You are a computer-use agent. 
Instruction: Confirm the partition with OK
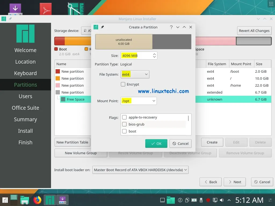tap(156, 144)
